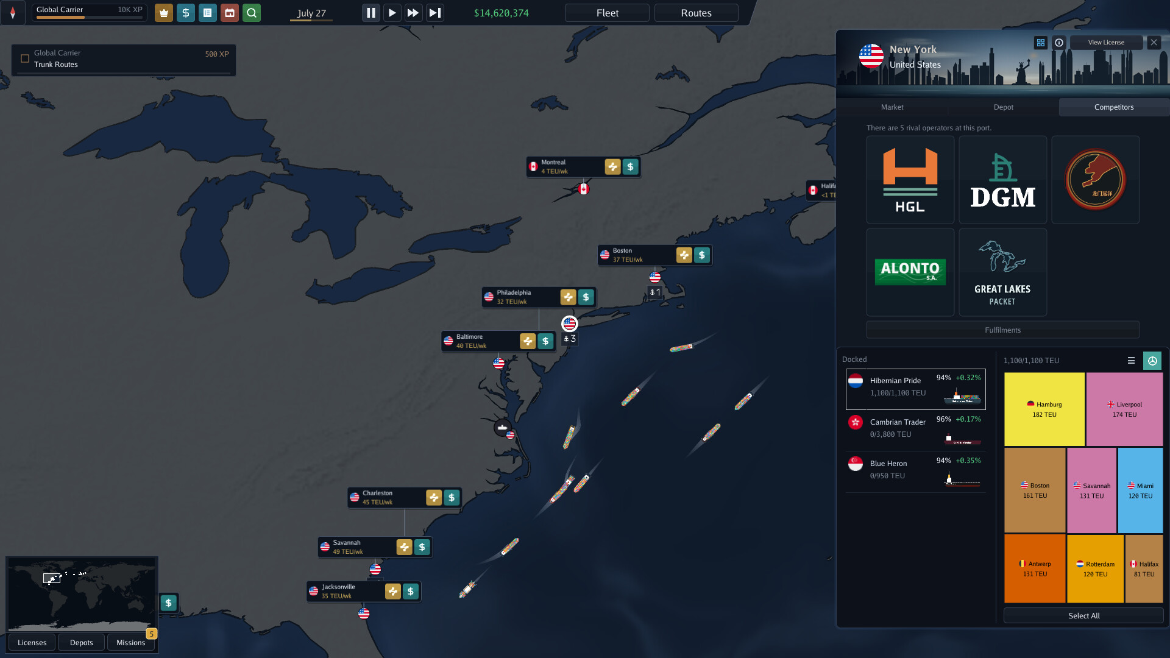This screenshot has width=1170, height=658.
Task: Click the grid view icon in New York header
Action: click(x=1041, y=43)
